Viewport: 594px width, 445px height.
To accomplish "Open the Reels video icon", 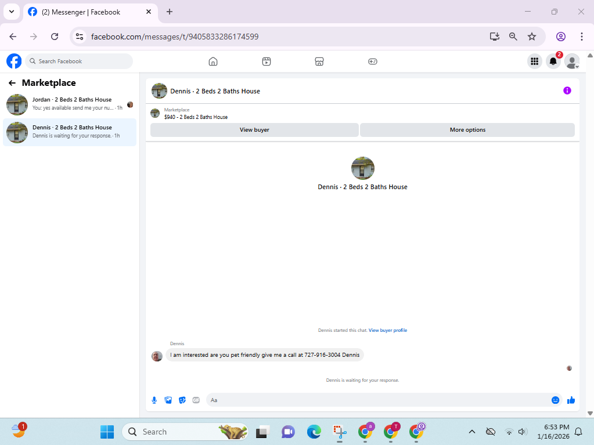I will [x=267, y=61].
